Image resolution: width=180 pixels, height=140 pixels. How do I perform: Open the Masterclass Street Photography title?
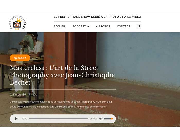[x=62, y=75]
